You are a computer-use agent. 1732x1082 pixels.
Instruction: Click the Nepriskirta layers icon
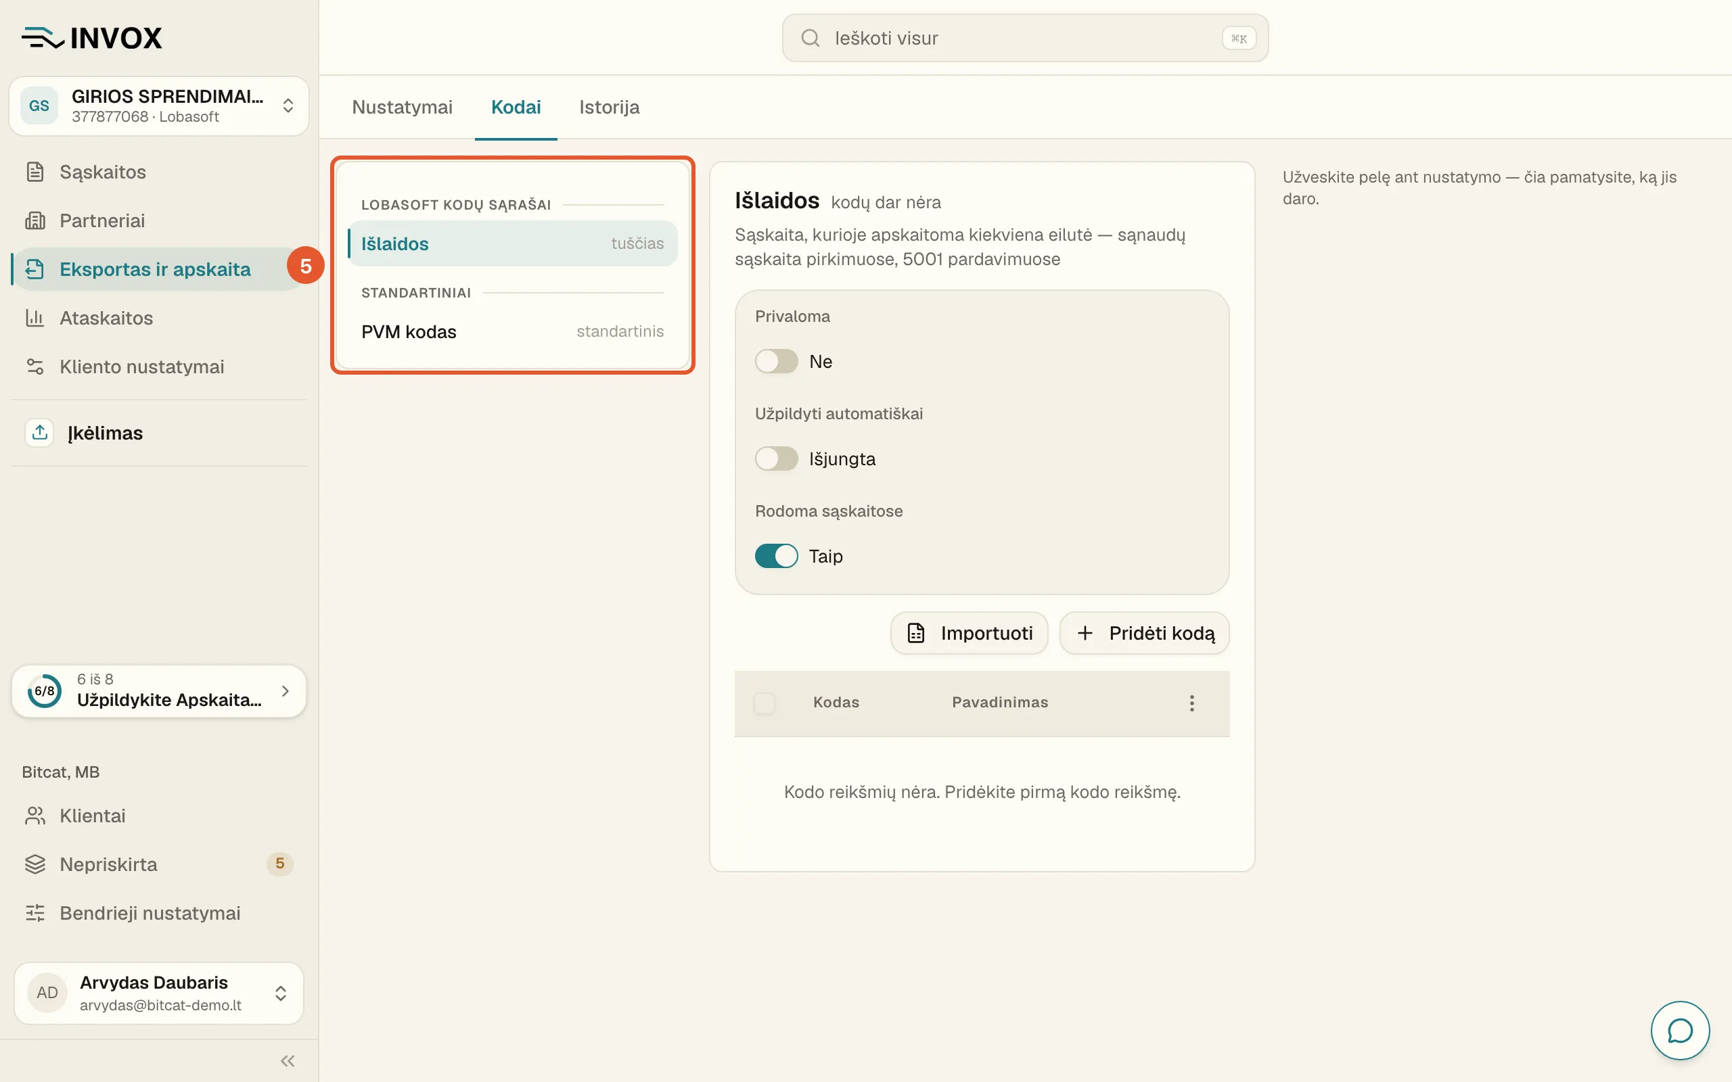click(x=35, y=864)
